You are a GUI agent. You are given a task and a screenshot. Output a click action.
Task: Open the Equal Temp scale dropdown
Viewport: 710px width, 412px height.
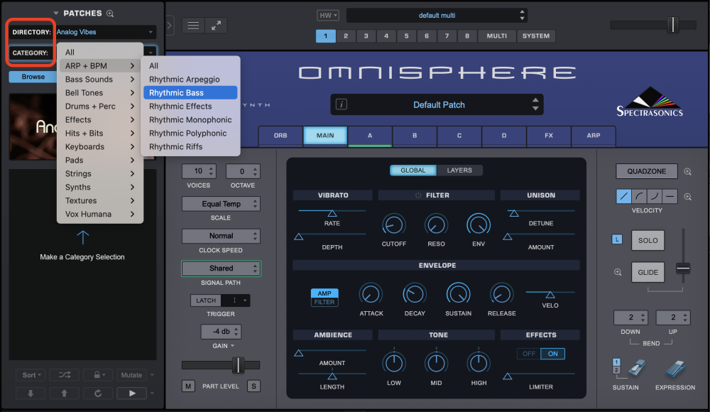[221, 204]
